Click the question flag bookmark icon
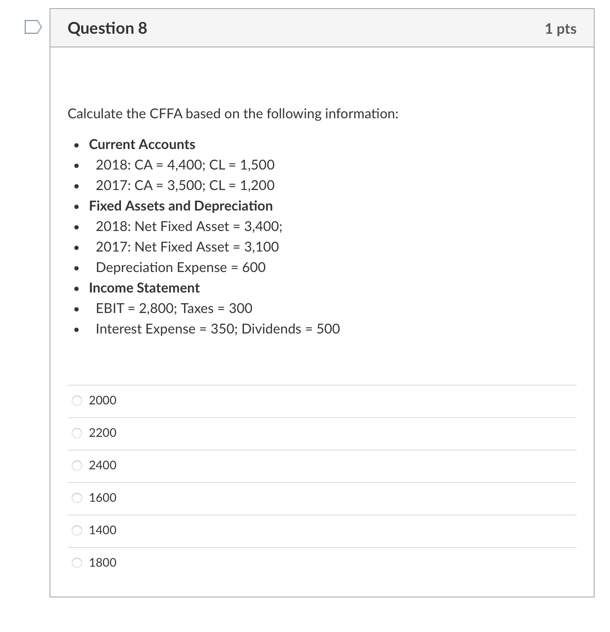The image size is (610, 632). [33, 27]
